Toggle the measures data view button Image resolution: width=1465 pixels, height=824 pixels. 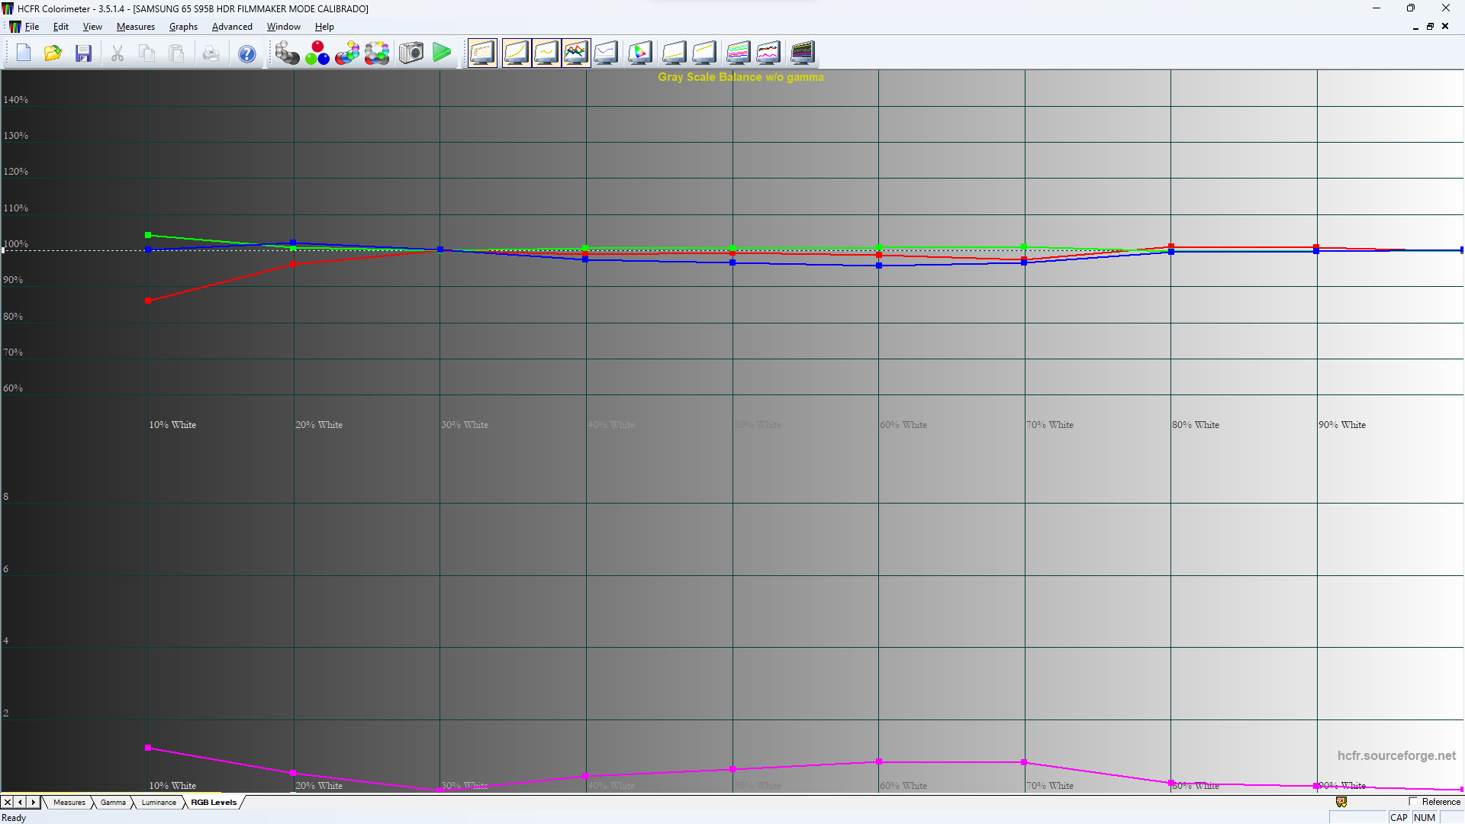(482, 53)
